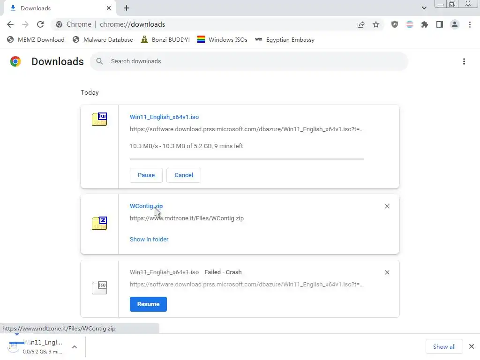Focus the Search downloads field

coord(249,61)
